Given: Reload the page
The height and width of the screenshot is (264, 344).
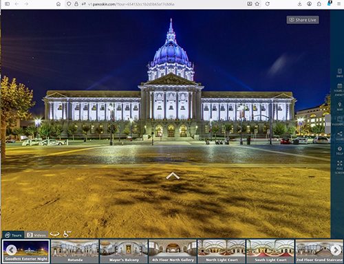Looking at the screenshot, I should click(x=268, y=4).
